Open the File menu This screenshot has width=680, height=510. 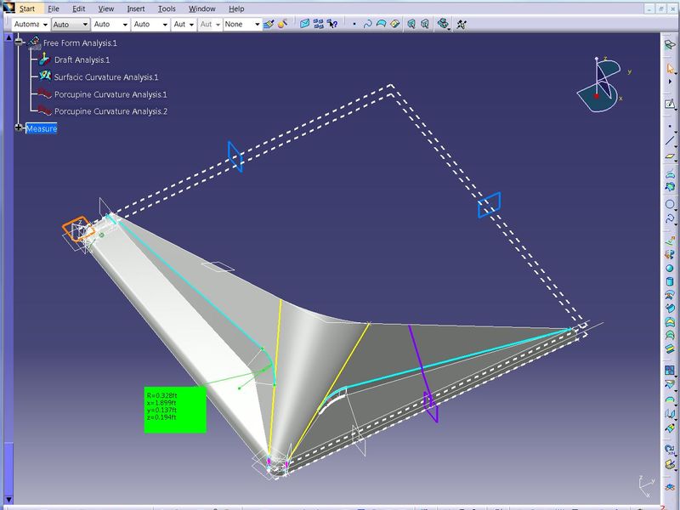pyautogui.click(x=54, y=8)
